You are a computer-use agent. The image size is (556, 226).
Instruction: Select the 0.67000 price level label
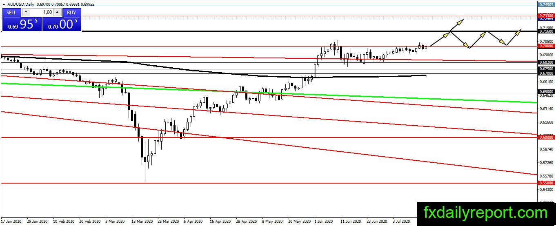546,73
